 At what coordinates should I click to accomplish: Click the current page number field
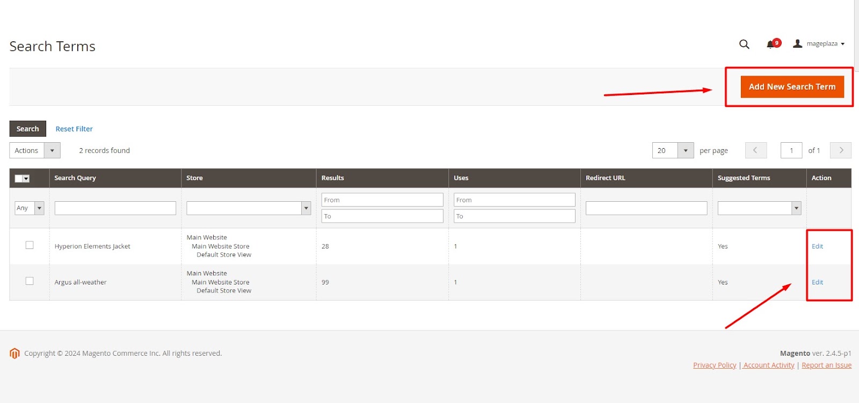(x=791, y=150)
